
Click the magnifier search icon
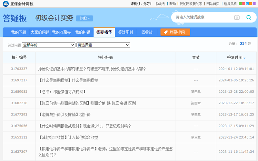coord(249,17)
